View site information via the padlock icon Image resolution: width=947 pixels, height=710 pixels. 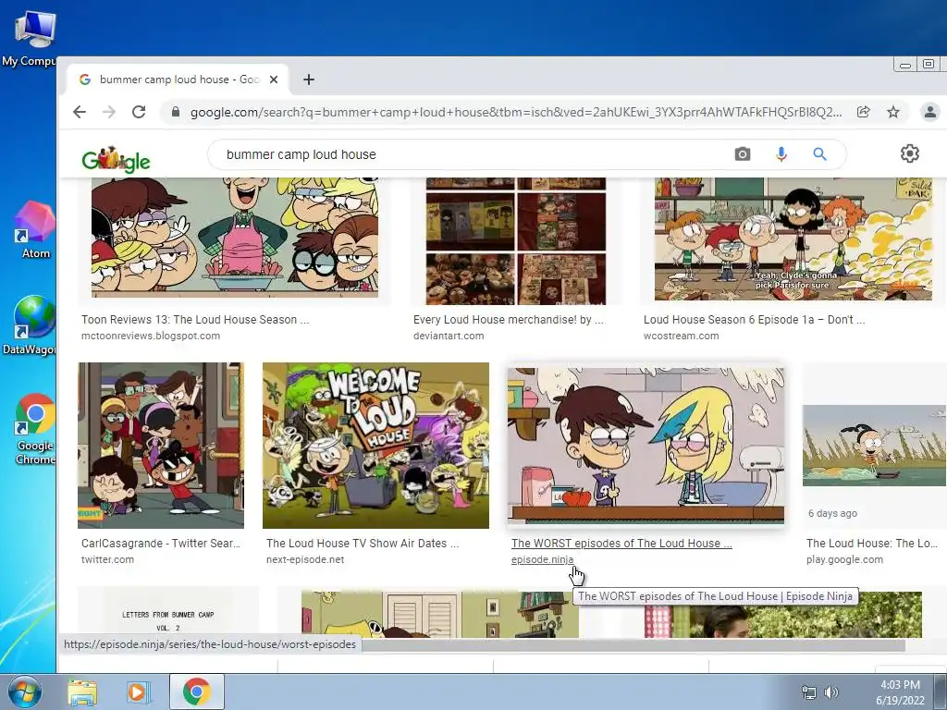coord(176,112)
